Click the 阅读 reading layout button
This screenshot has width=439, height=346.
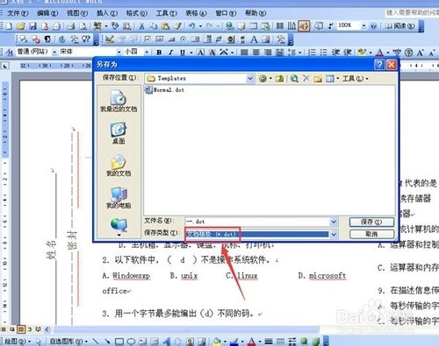400,25
